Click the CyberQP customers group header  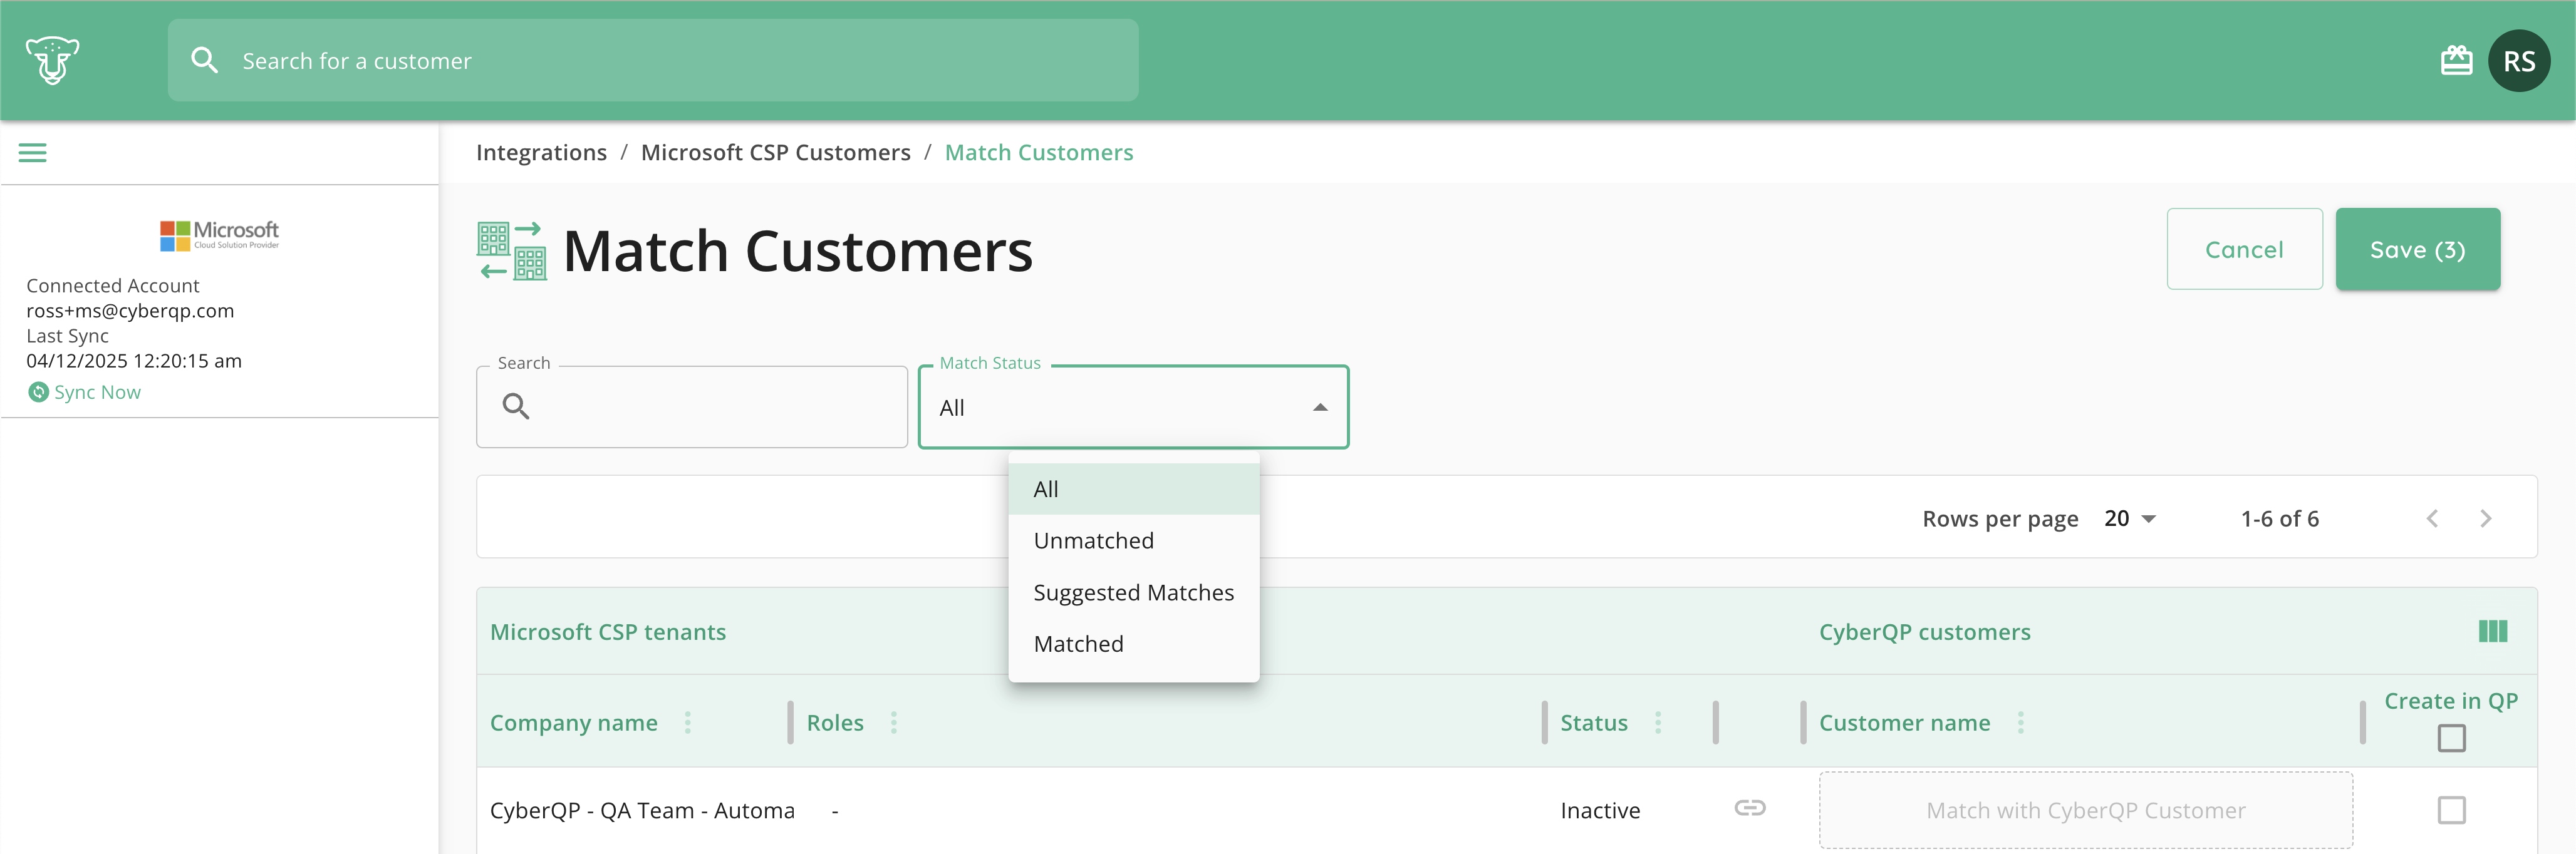[x=1924, y=632]
